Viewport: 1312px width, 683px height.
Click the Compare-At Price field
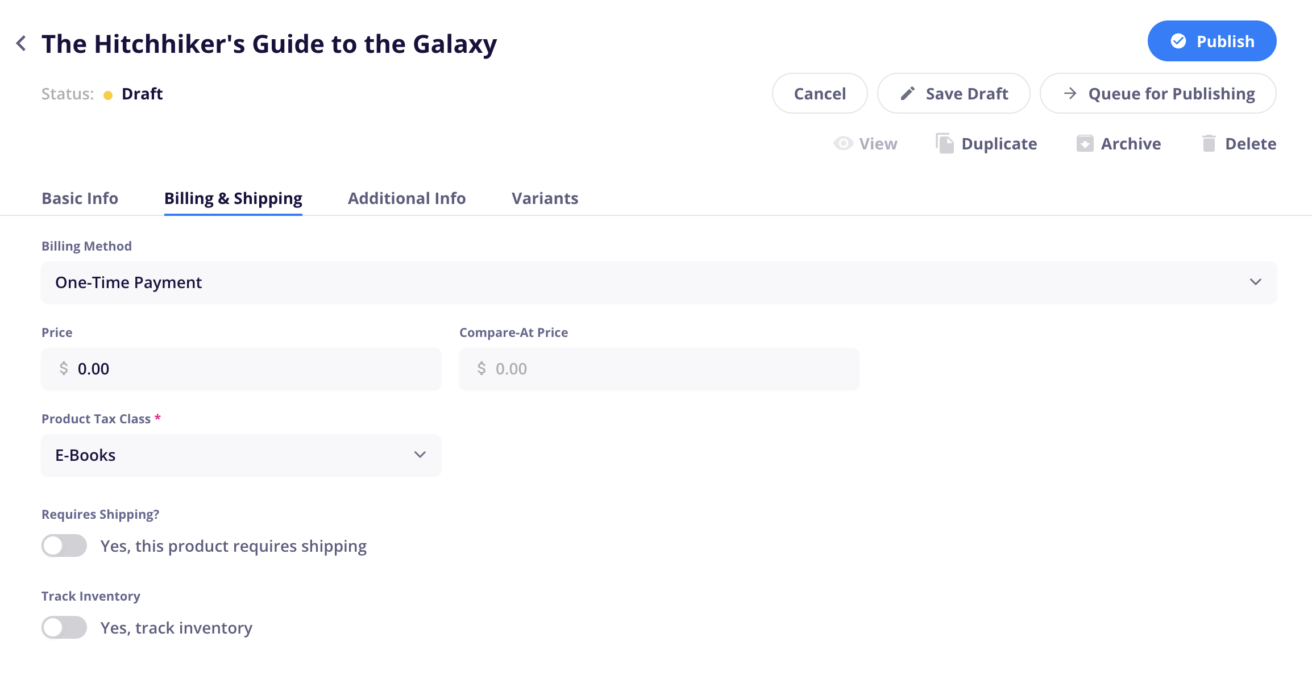pos(659,369)
